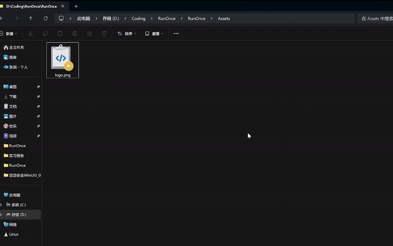Screen dimensions: 393x246
Task: Expand the 系统 (C:) tree arrow
Action: 1,205
